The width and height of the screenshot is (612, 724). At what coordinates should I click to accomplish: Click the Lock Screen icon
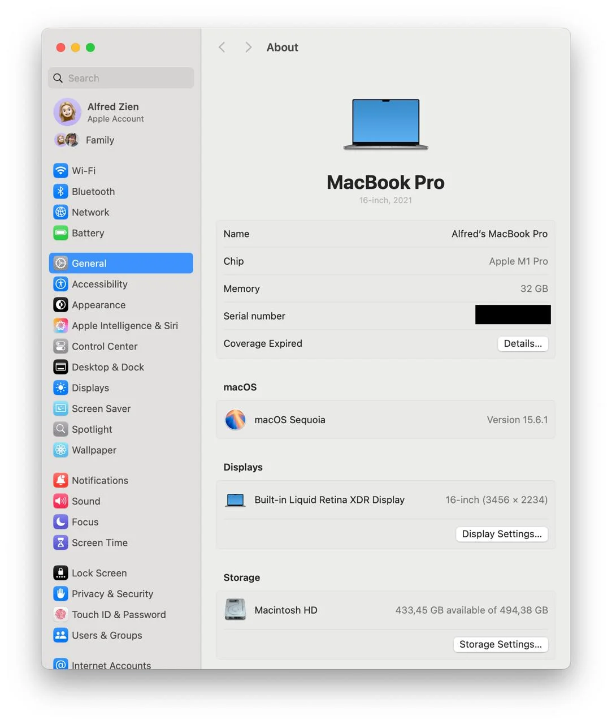60,573
